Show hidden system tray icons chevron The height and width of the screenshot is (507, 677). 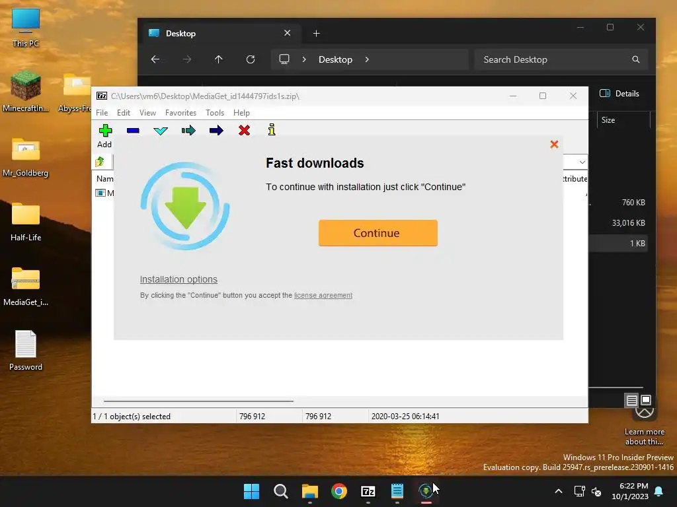click(x=558, y=491)
